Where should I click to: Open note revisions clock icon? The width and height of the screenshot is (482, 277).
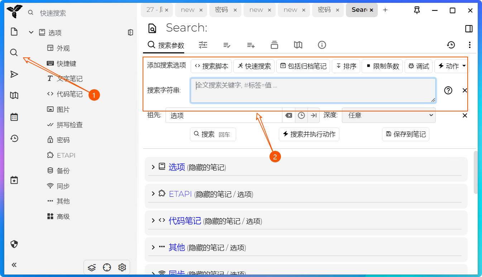tap(451, 45)
